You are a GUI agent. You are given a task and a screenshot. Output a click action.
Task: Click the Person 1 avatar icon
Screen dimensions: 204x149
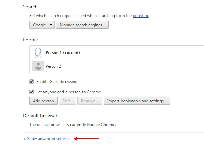pos(38,53)
